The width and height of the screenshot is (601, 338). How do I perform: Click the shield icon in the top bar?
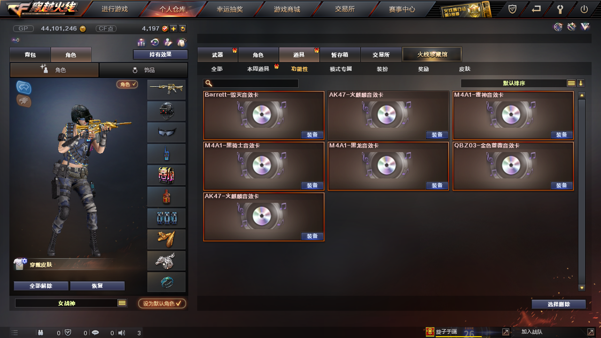[x=513, y=9]
